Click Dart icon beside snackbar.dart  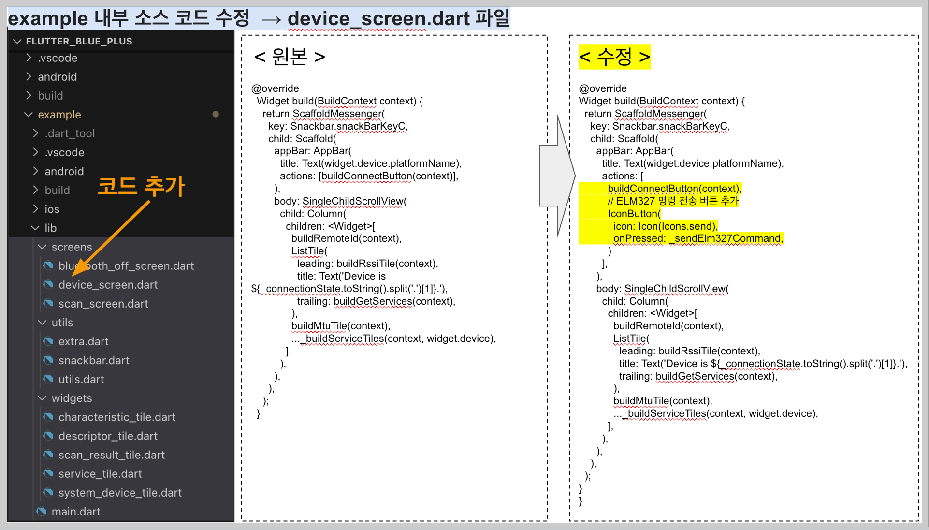coord(48,360)
